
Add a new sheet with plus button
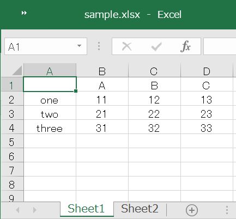[192, 210]
